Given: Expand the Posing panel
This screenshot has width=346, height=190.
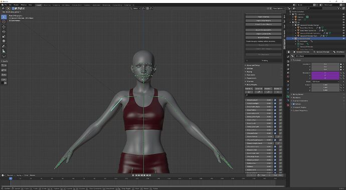Looking at the screenshot, I should 249,71.
